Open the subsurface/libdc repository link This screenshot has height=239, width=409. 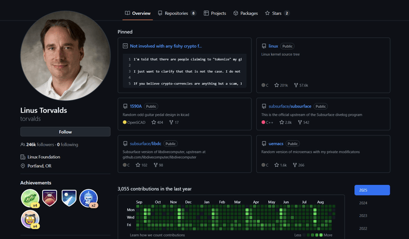click(x=145, y=144)
